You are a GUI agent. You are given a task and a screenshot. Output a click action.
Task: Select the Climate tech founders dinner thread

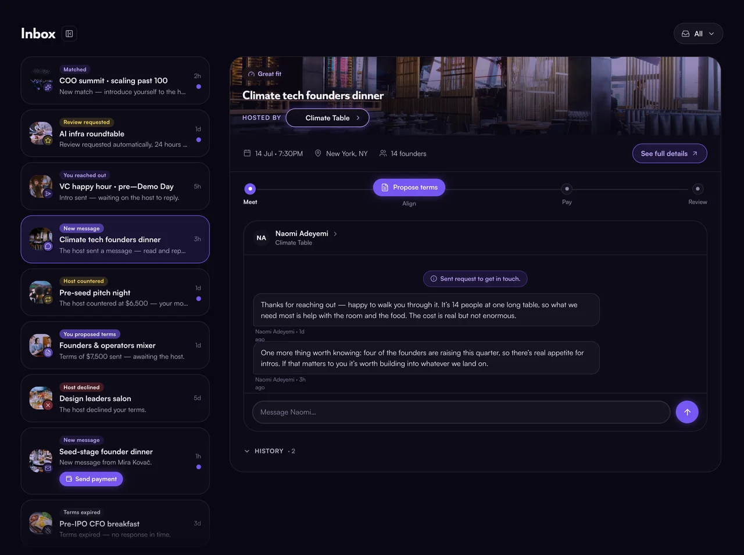coord(115,239)
